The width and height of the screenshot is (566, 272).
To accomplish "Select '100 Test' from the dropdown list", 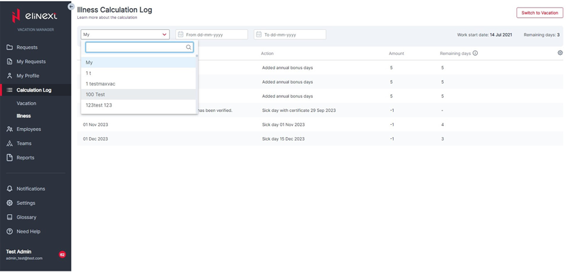I will [95, 94].
